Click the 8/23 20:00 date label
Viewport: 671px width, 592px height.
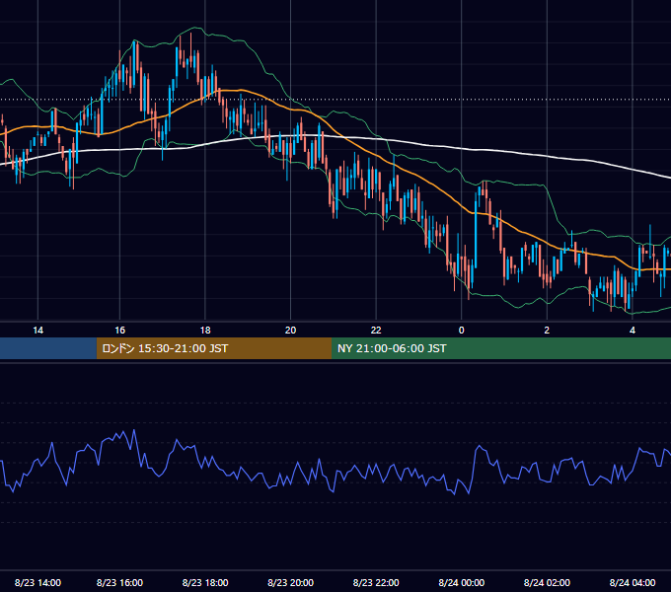pos(290,582)
